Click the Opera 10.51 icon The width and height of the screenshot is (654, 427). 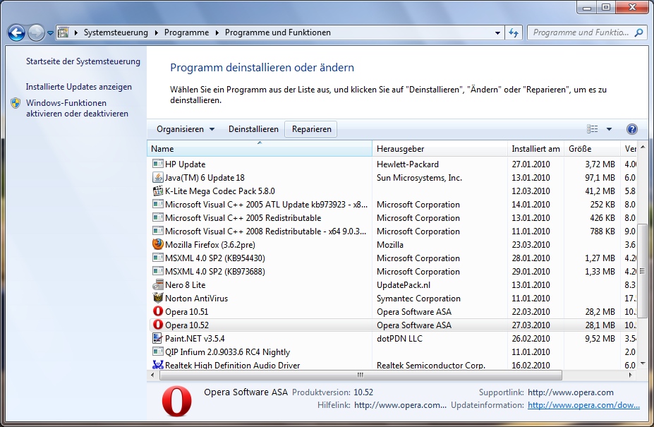point(157,311)
